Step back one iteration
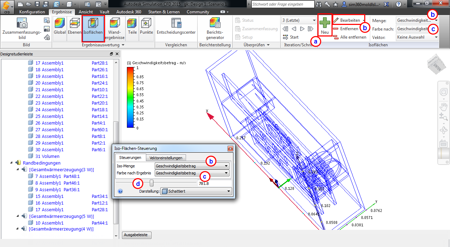Viewport: 450px width, 247px height. (x=294, y=29)
